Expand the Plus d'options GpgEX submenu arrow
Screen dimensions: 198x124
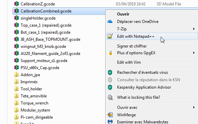click(194, 53)
